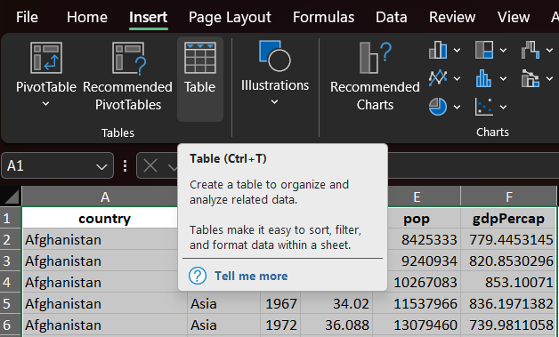Click the Illustrations shapes icon
The width and height of the screenshot is (559, 337).
click(x=274, y=56)
